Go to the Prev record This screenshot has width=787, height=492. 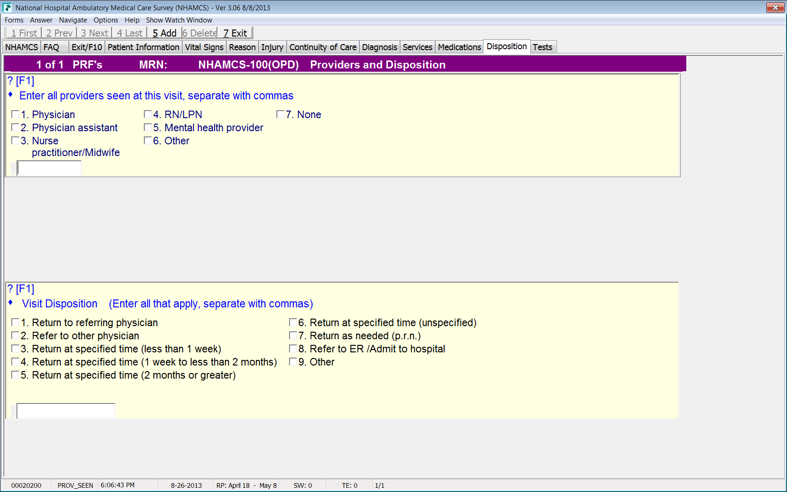point(59,33)
